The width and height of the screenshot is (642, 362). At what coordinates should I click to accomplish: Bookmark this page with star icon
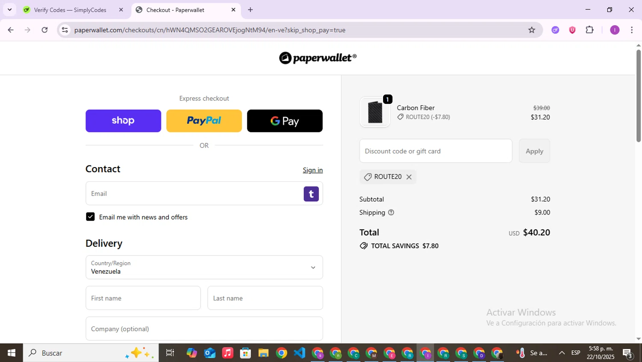532,30
